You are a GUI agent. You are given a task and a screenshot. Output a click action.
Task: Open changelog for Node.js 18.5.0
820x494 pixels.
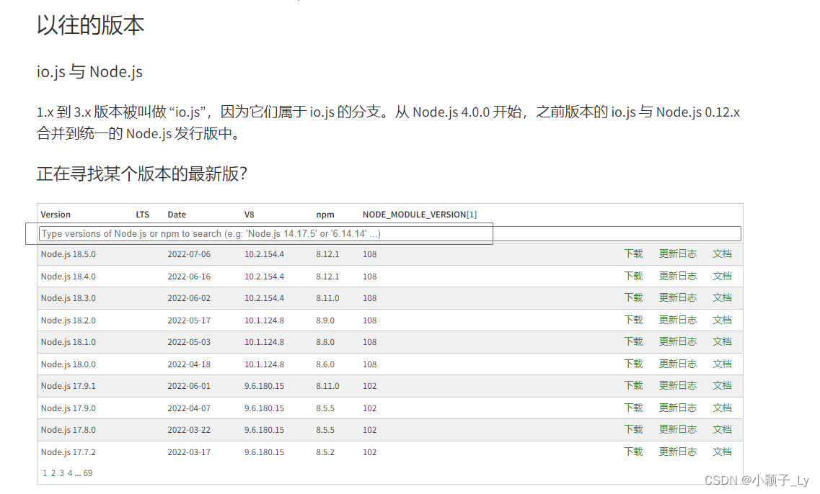678,253
